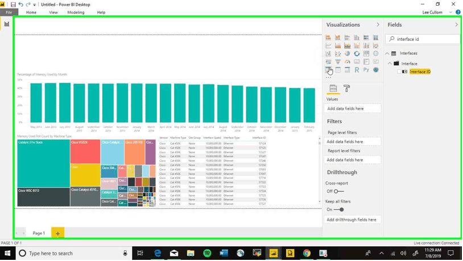Open the Report view in left sidebar

pos(6,24)
